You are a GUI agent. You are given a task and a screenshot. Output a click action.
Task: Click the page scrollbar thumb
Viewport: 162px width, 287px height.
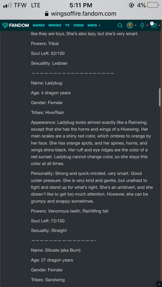(159, 97)
